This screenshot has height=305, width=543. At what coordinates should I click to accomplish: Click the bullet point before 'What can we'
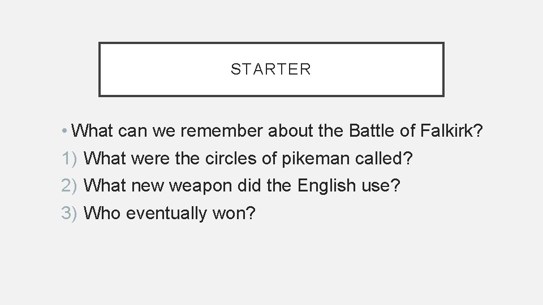[x=66, y=132]
